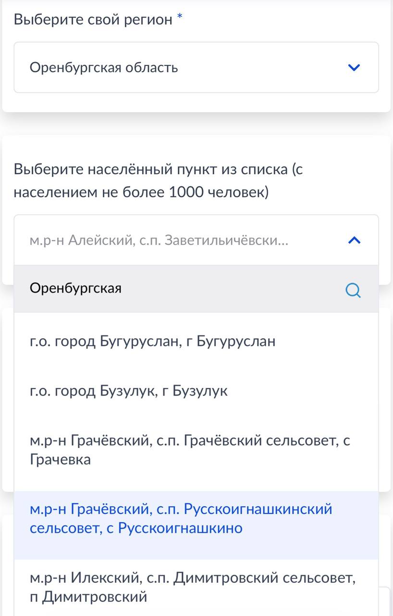This screenshot has height=616, width=393.
Task: Focus the search field containing Оренбургская
Action: pos(183,289)
